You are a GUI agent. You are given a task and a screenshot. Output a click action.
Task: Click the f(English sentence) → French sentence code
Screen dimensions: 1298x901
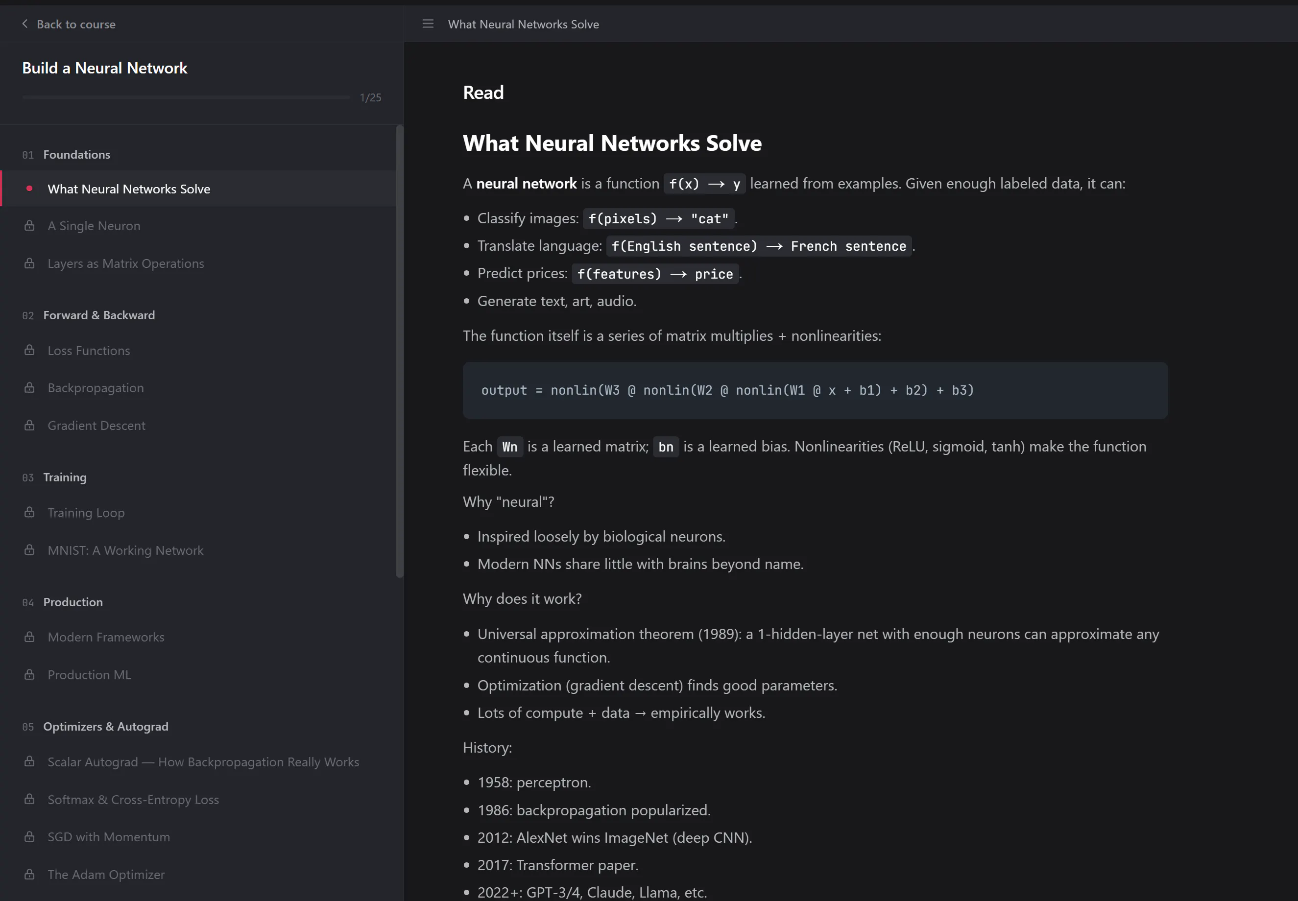click(x=759, y=247)
